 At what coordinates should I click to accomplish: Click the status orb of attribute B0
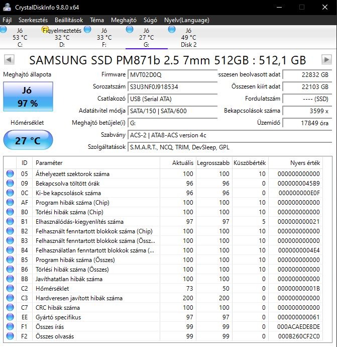[10, 212]
